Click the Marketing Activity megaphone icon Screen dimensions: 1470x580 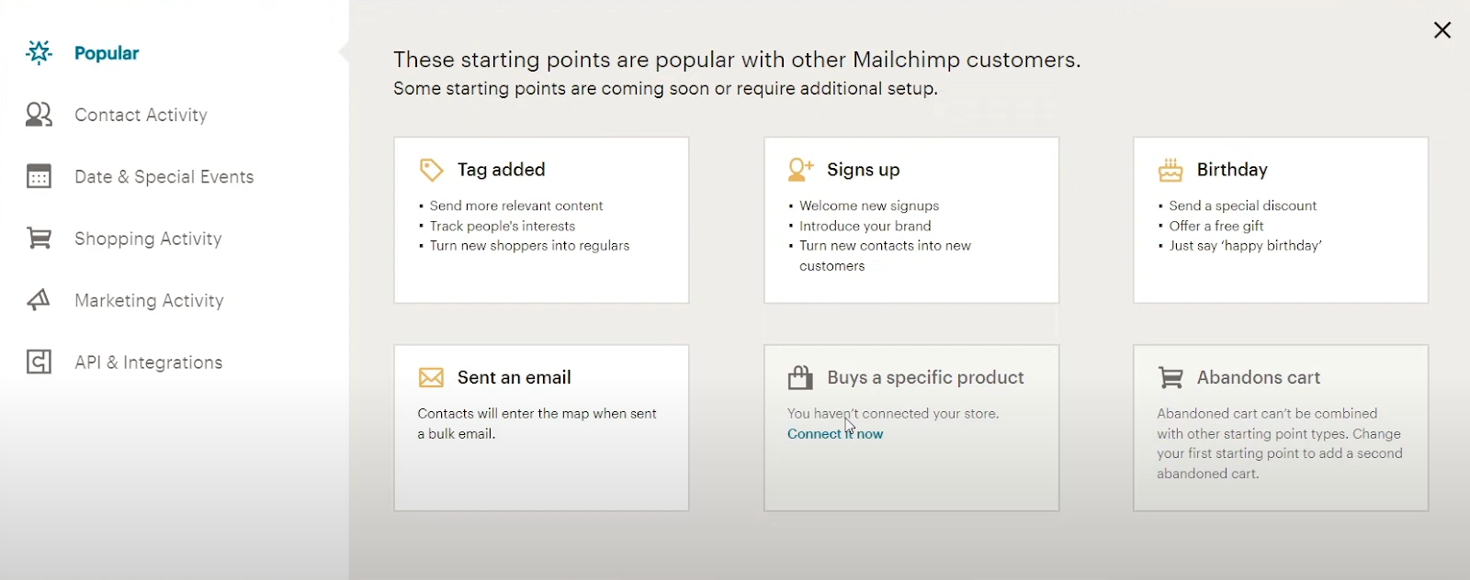[39, 300]
